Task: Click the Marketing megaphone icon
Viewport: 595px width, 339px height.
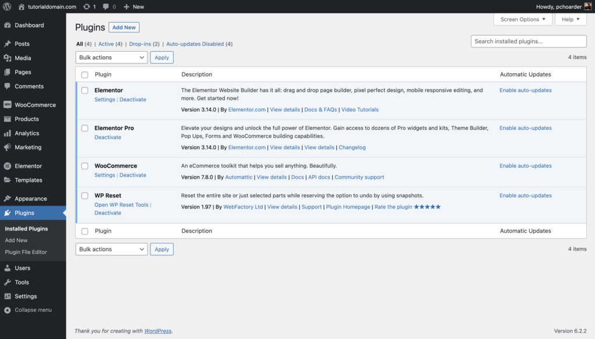Action: coord(7,147)
